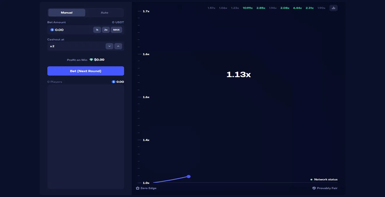The image size is (385, 197).
Task: Click the coin icon beside players total
Action: (x=113, y=82)
